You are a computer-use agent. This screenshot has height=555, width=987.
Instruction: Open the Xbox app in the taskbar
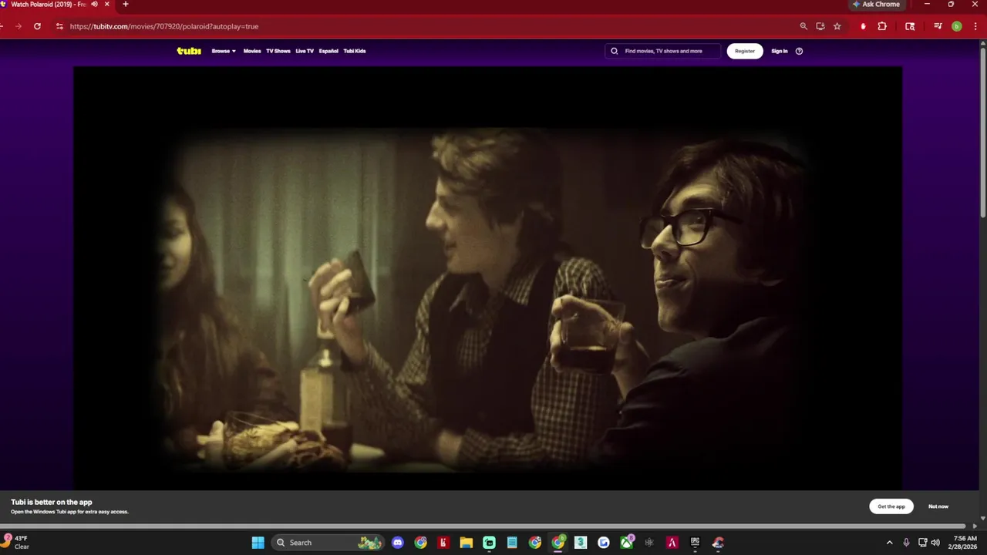tap(627, 543)
